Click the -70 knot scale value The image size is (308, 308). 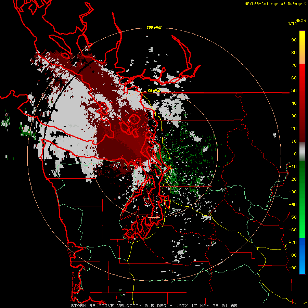point(293,243)
